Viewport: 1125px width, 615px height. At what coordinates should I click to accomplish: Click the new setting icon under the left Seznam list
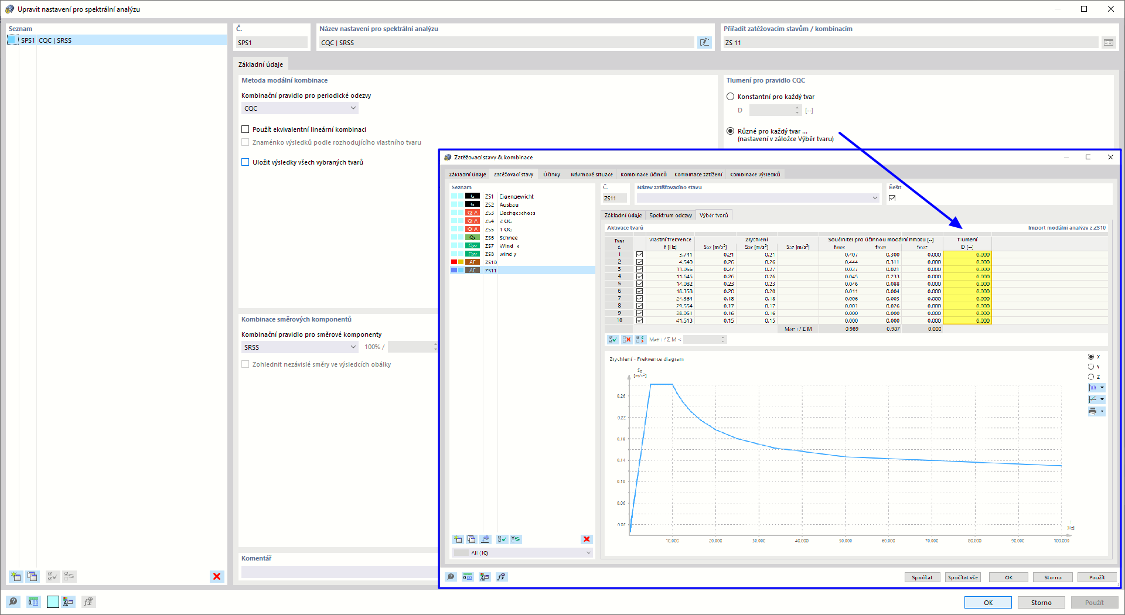(x=16, y=576)
